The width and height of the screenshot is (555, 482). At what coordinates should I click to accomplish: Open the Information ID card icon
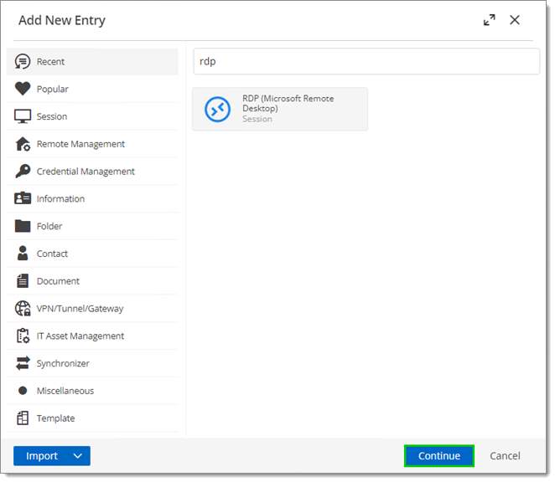pyautogui.click(x=23, y=198)
